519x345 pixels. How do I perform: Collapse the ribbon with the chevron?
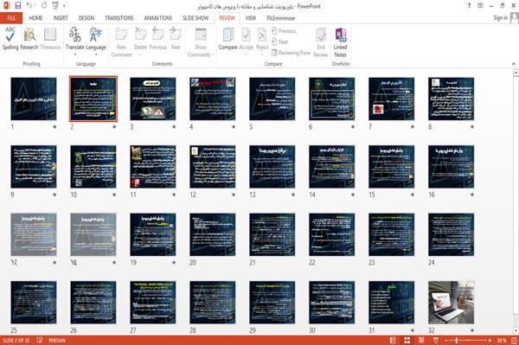click(513, 64)
